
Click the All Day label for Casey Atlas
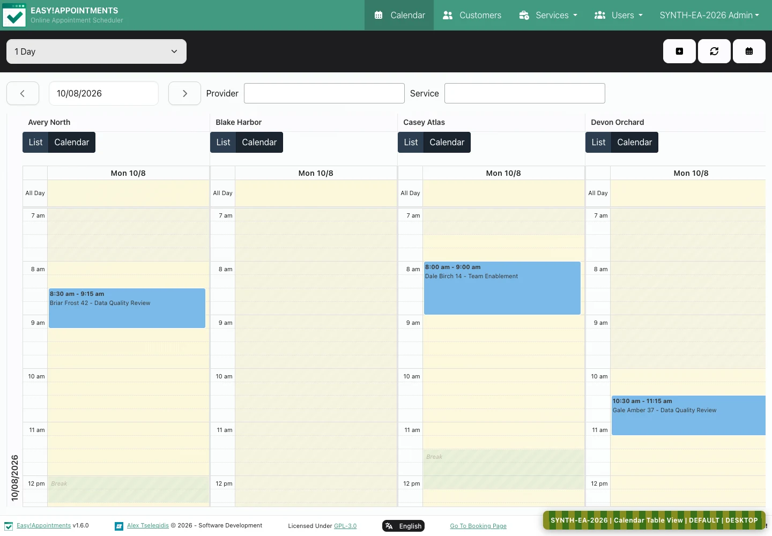pos(411,193)
